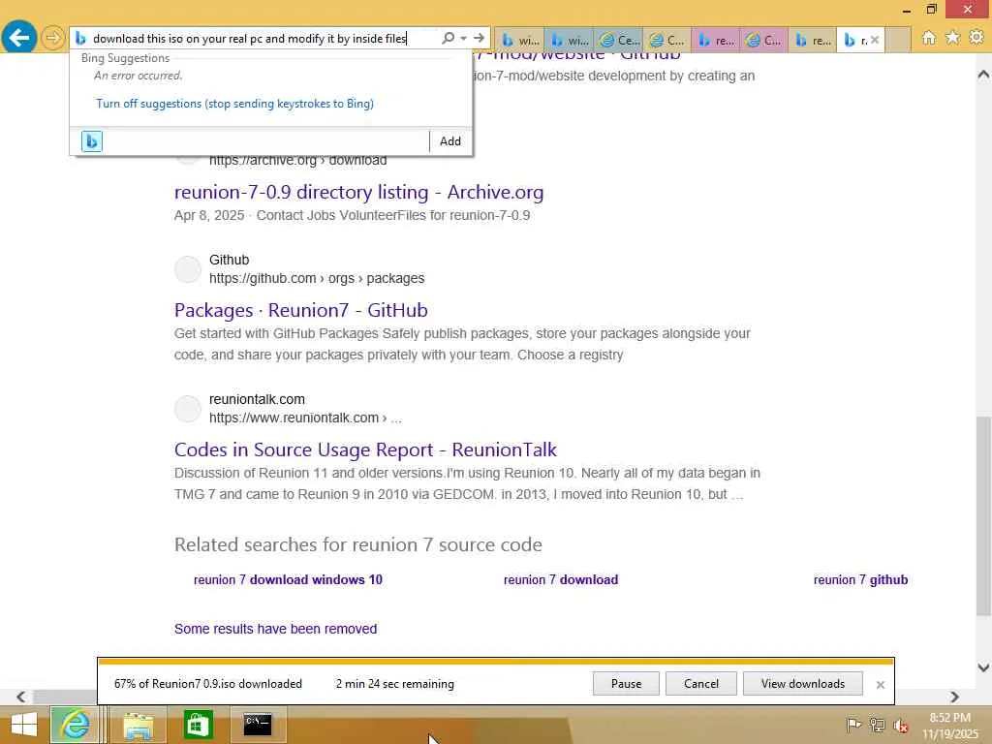Click the network tray icon
The image size is (992, 744).
[x=877, y=725]
